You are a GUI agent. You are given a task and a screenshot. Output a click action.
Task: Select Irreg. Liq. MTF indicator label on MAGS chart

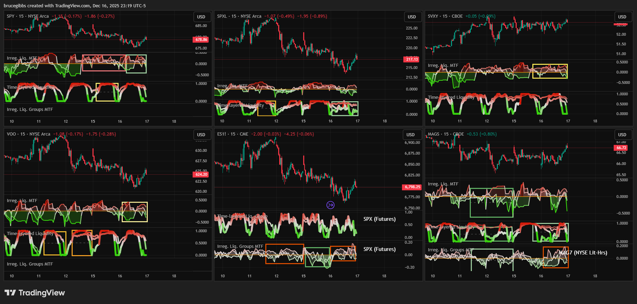tap(443, 184)
